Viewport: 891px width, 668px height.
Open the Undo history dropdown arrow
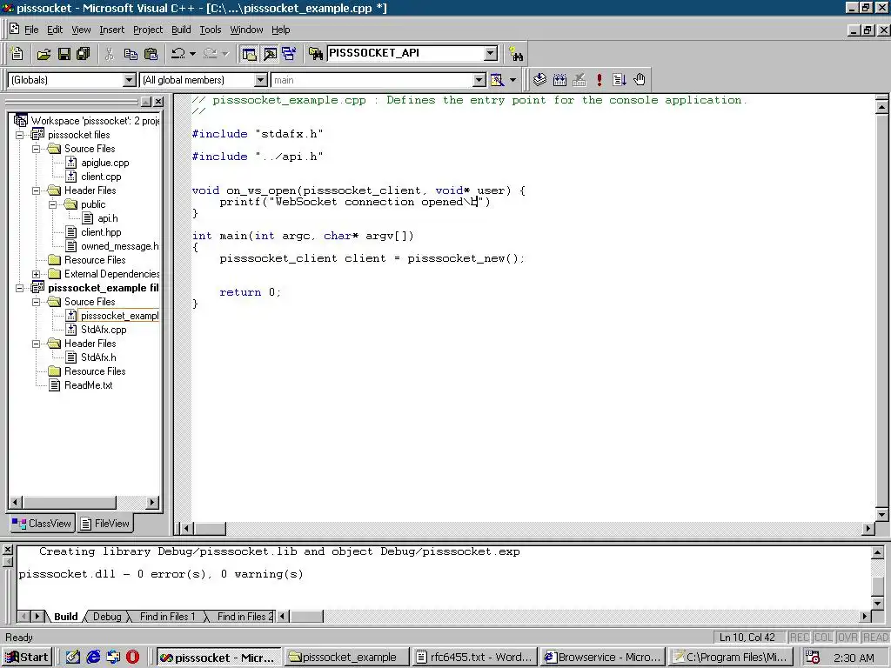(x=192, y=54)
